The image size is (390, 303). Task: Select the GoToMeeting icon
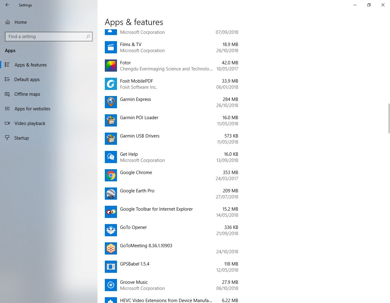point(111,248)
